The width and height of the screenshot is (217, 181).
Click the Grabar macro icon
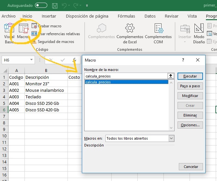34,26
